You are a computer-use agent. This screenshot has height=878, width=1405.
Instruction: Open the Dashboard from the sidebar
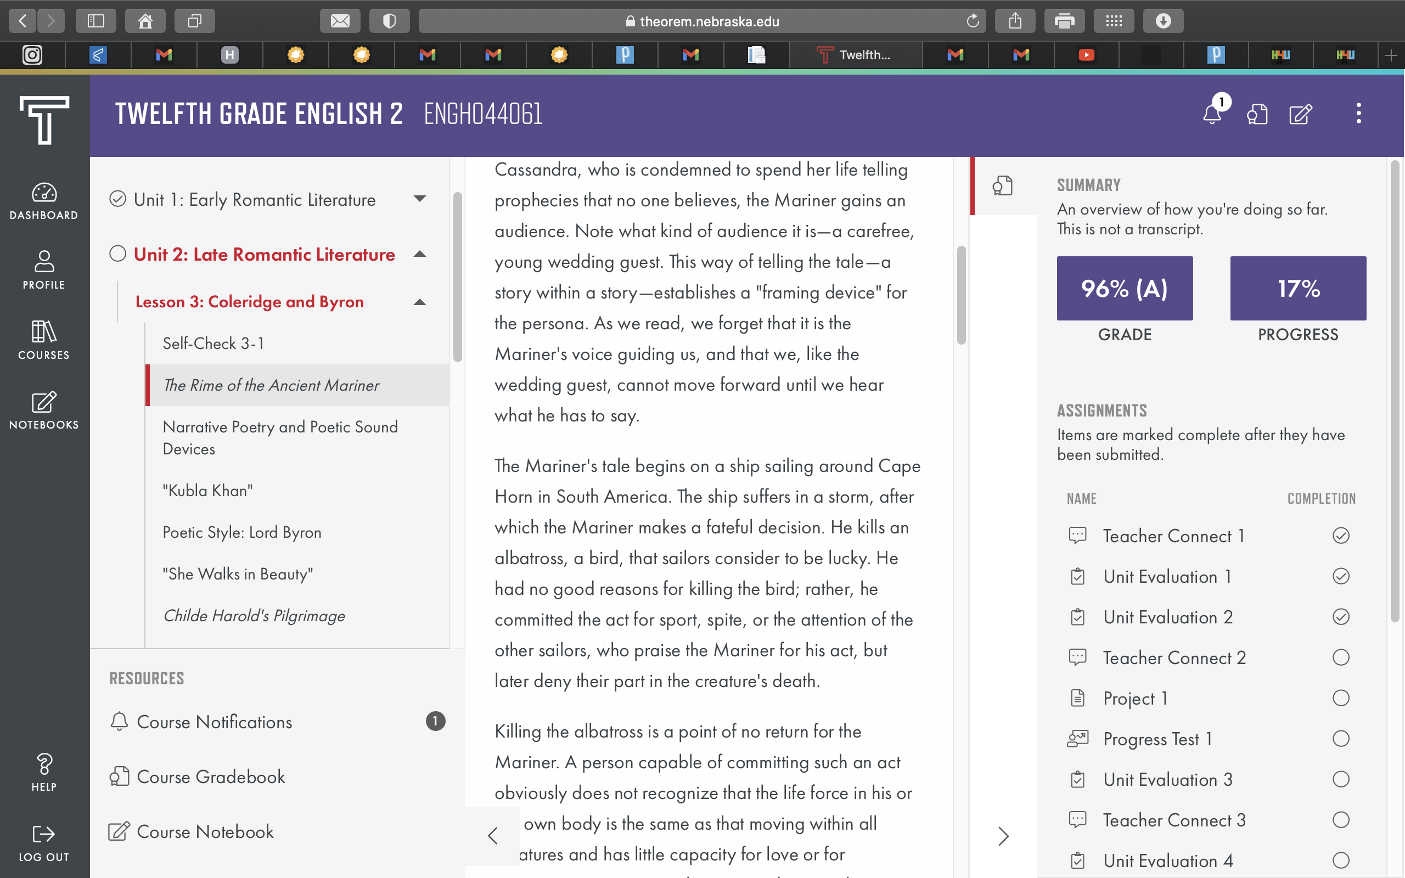[x=44, y=201]
